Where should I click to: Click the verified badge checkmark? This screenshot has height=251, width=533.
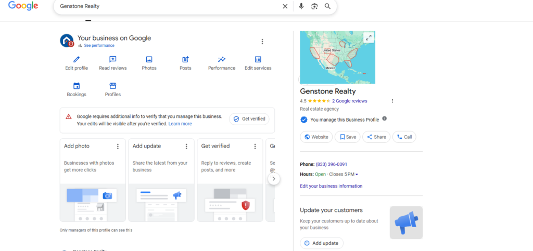click(x=304, y=120)
